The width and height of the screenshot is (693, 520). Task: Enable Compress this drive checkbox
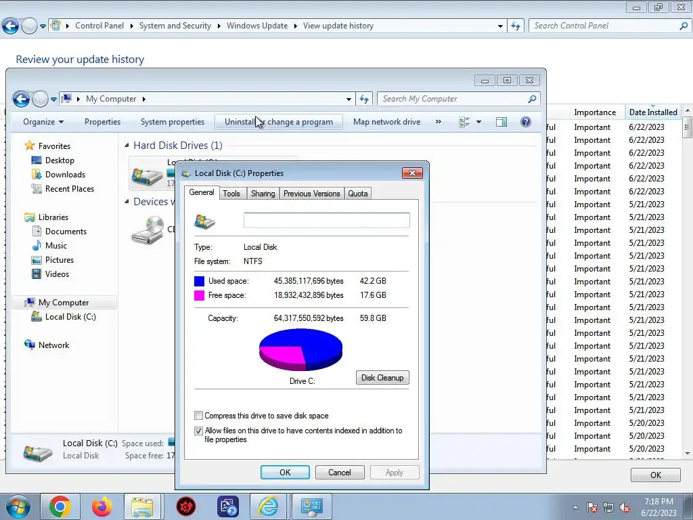(198, 416)
